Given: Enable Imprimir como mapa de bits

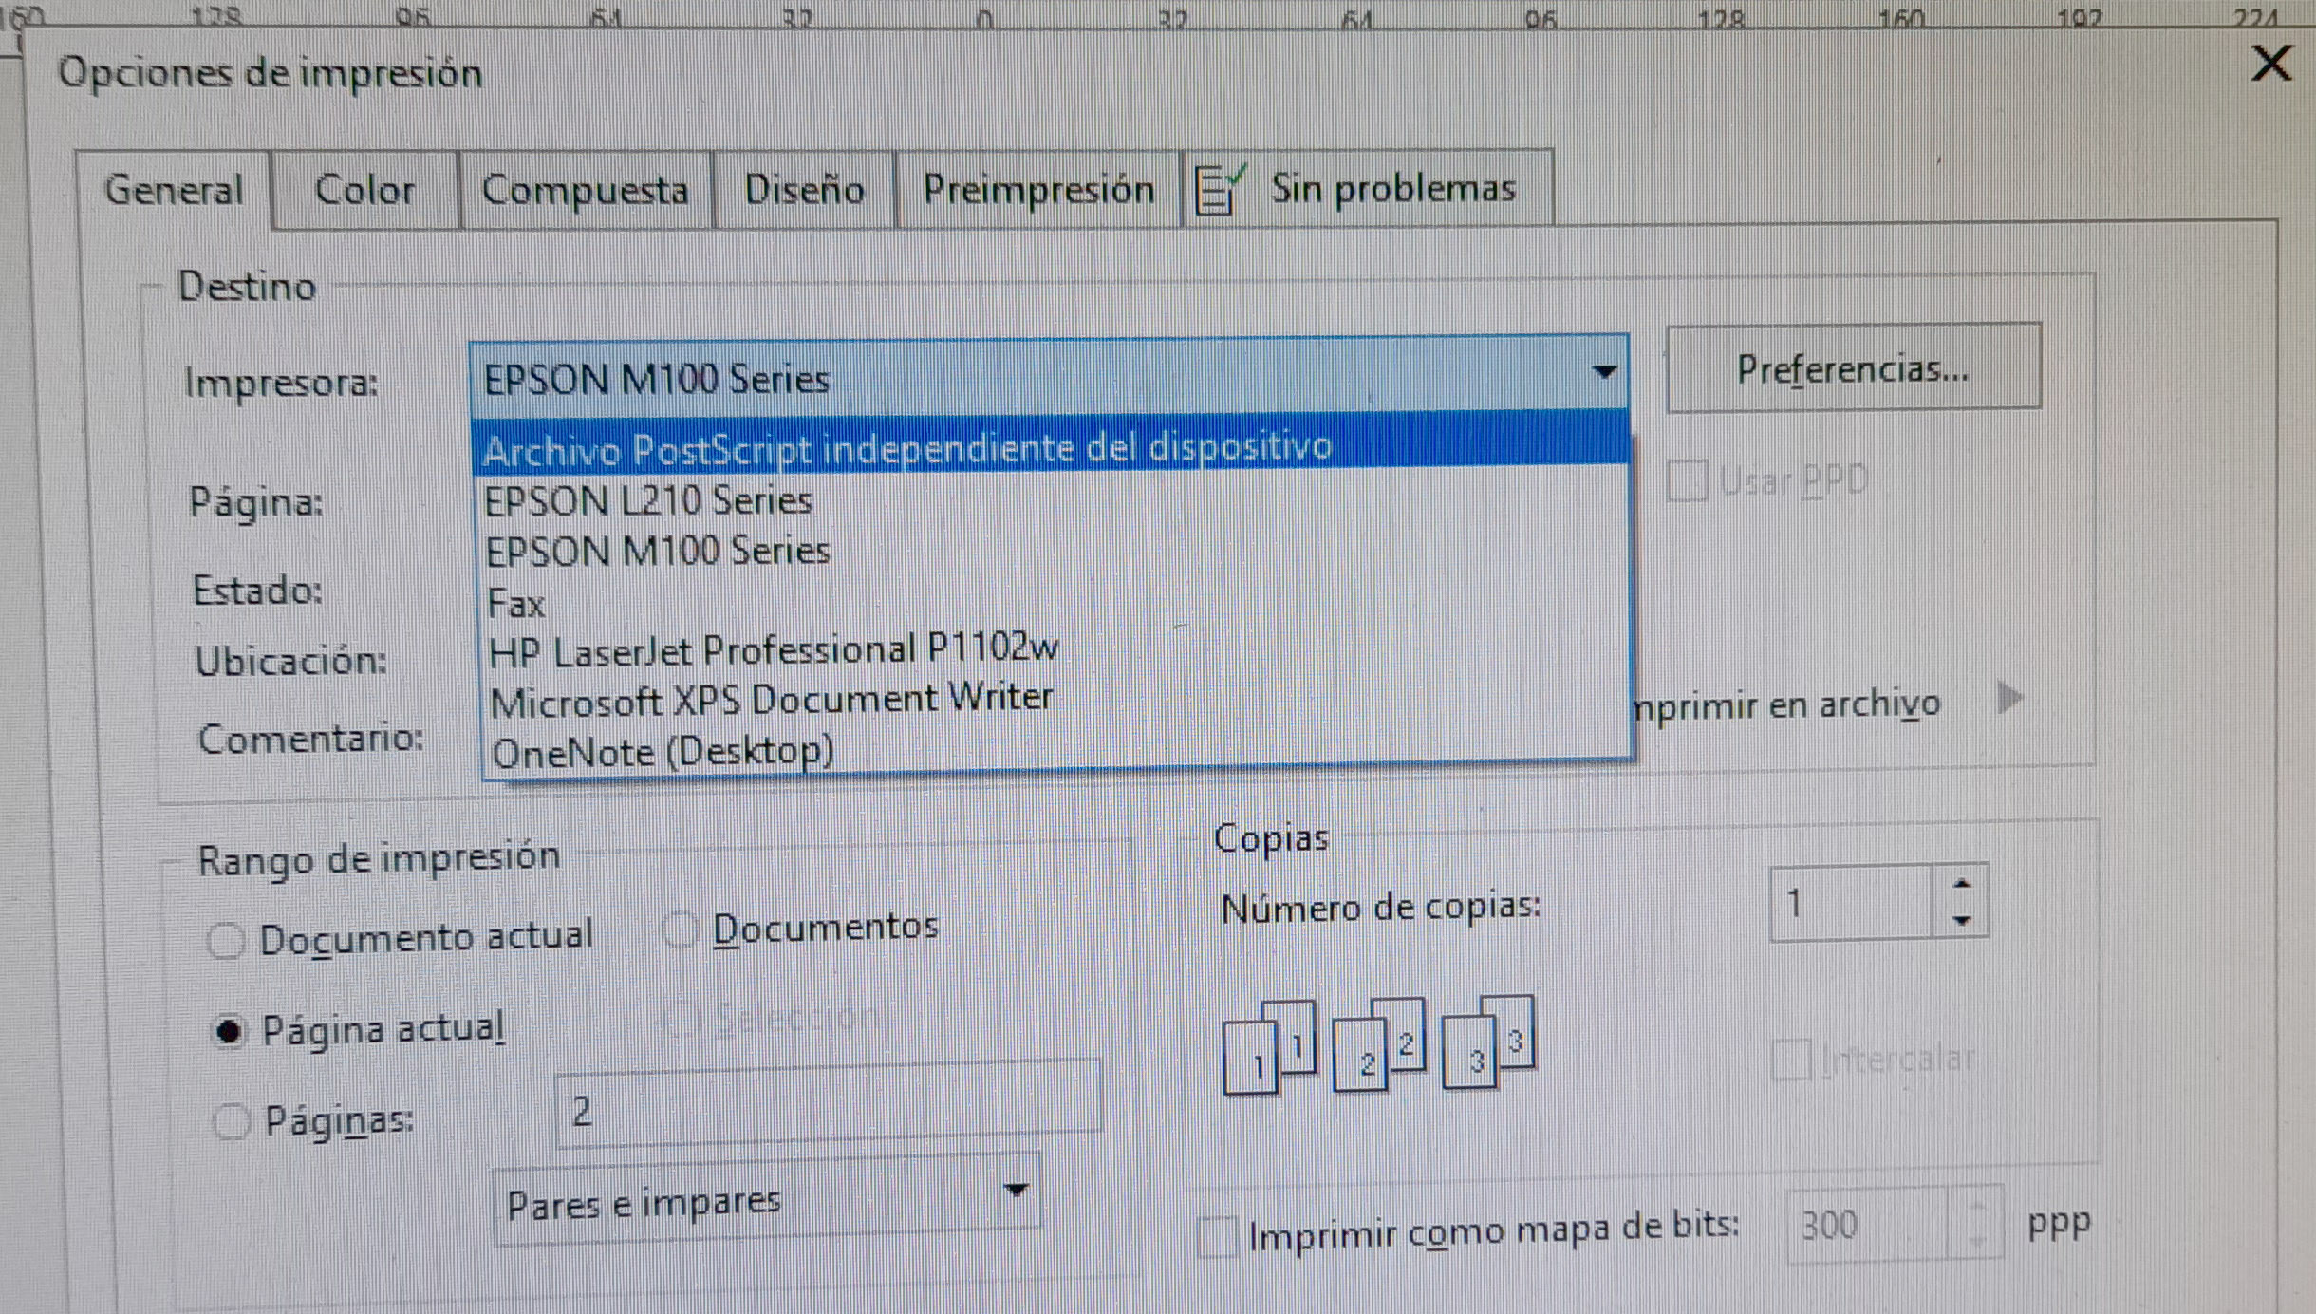Looking at the screenshot, I should click(x=1218, y=1237).
